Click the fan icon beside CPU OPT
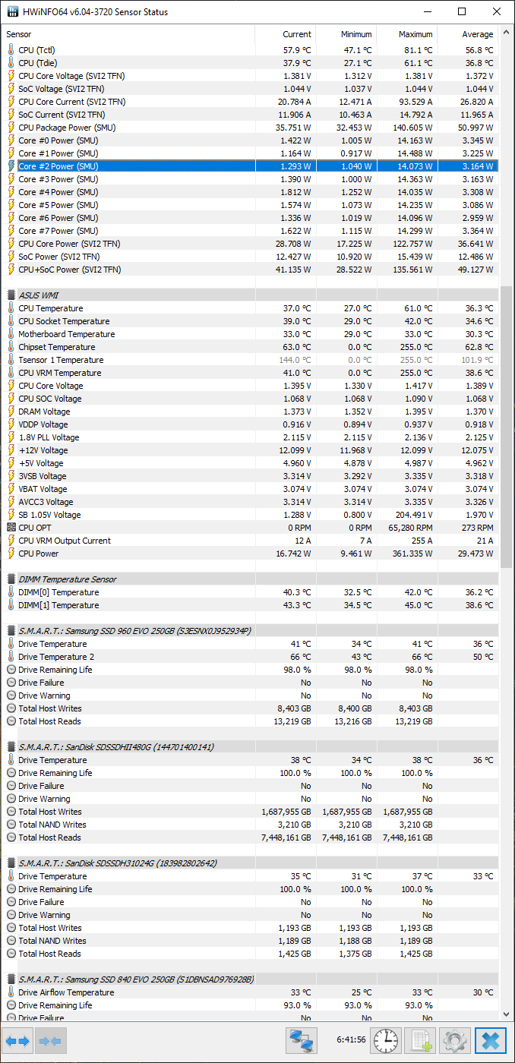 click(x=11, y=527)
